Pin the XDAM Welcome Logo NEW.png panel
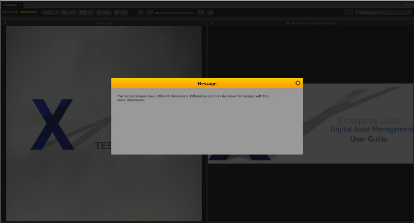This screenshot has height=223, width=414. 212,23
